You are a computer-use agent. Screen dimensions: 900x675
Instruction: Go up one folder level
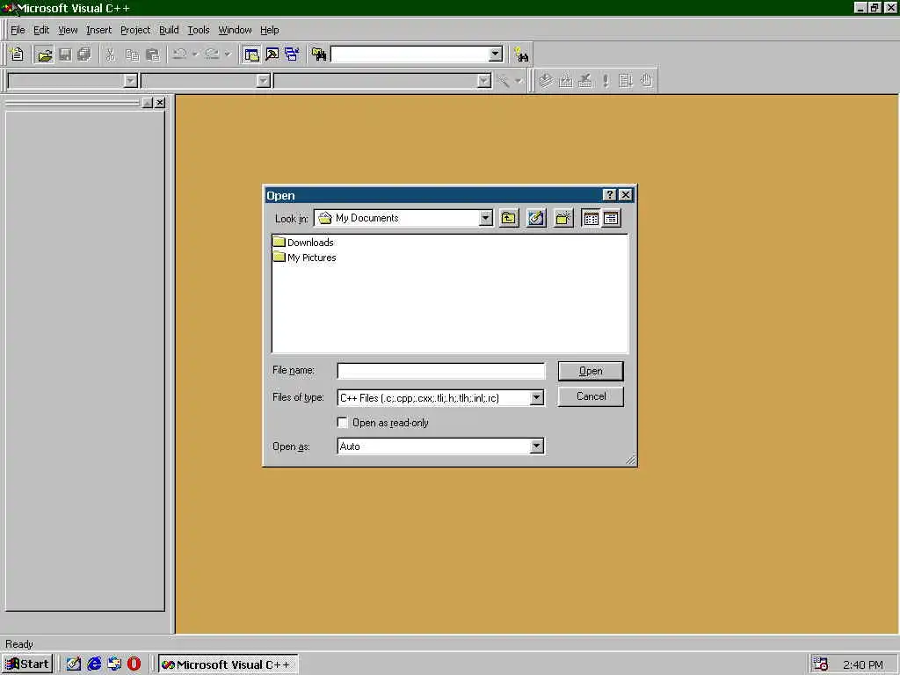coord(509,218)
